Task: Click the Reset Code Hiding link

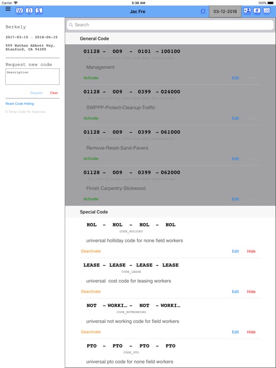Action: click(20, 104)
